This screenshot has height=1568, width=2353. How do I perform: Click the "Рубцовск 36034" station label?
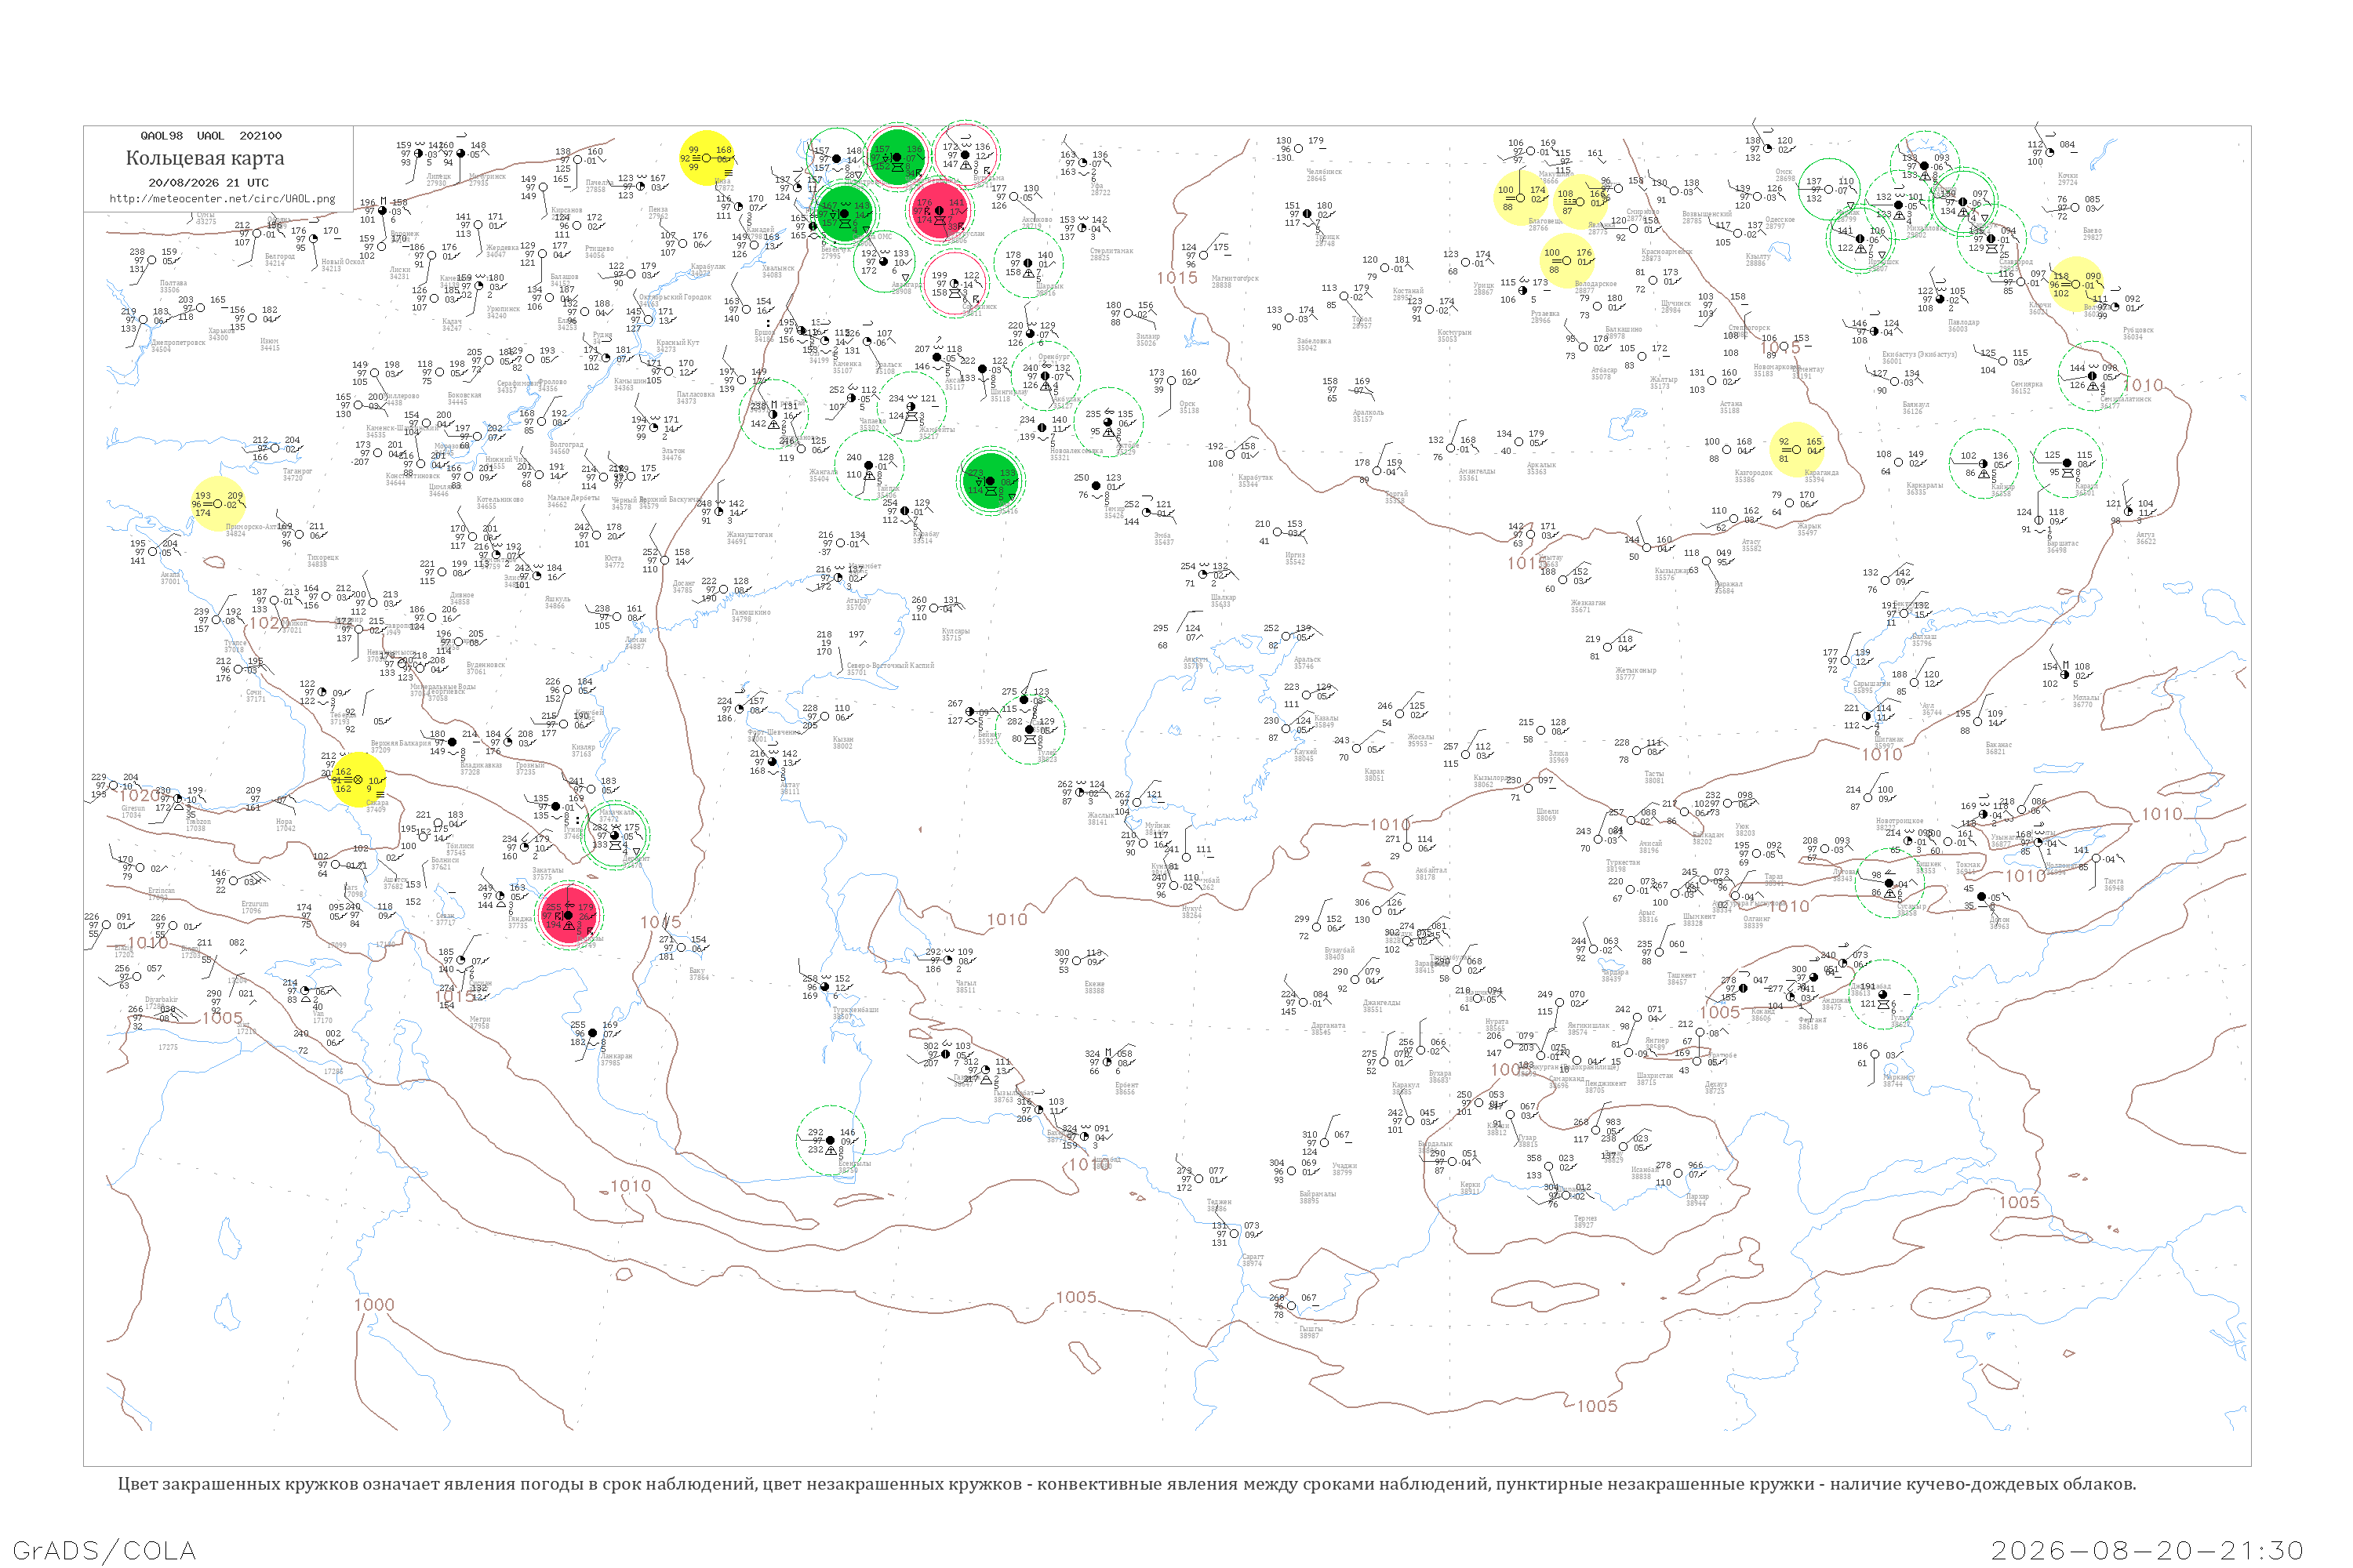click(2138, 333)
